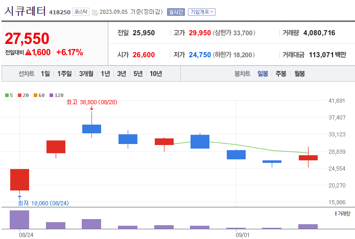Click the +6.17% change value

pyautogui.click(x=69, y=52)
